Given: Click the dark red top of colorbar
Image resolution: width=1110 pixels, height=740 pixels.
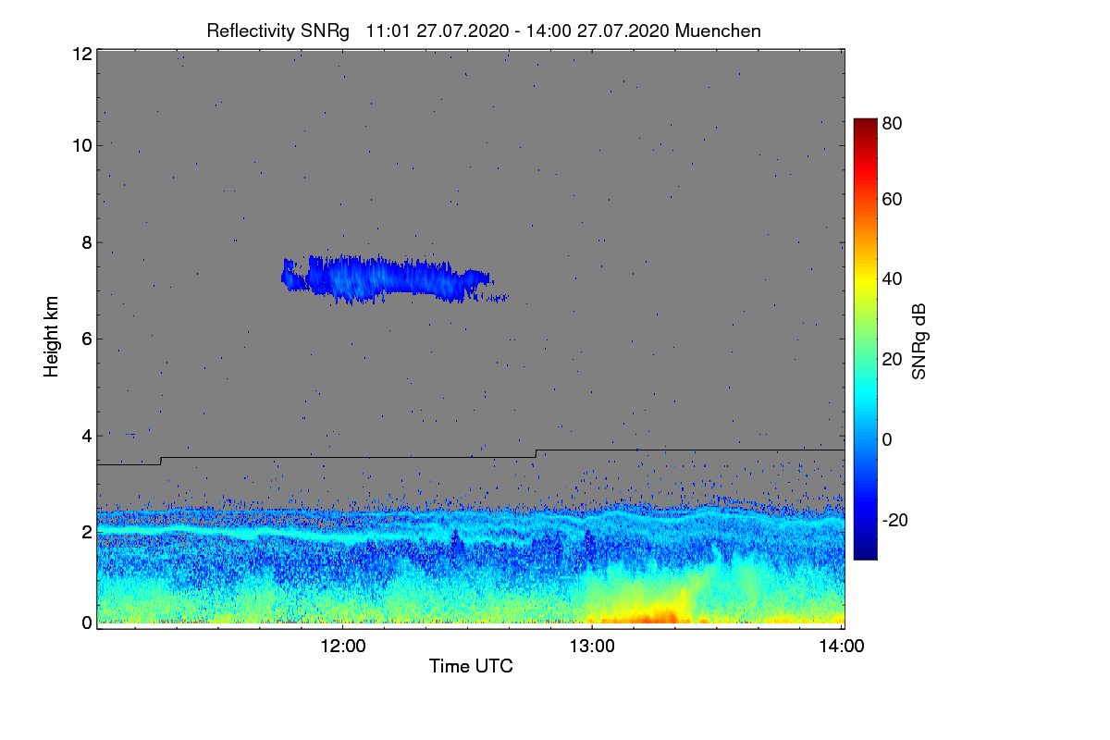Looking at the screenshot, I should [864, 124].
